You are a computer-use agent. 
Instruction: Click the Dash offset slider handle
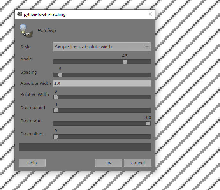click(56, 137)
